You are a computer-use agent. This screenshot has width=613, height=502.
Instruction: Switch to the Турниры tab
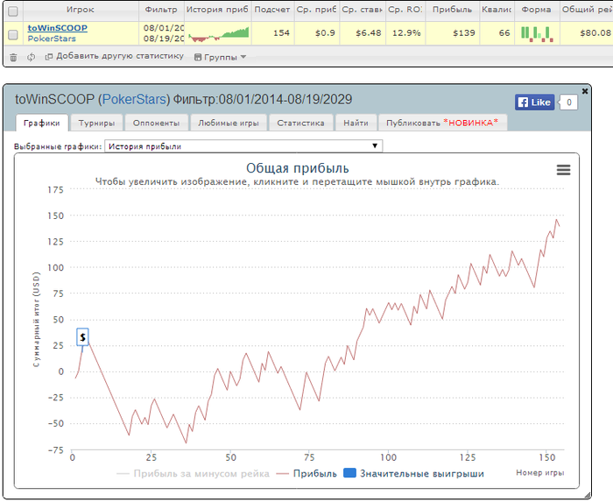tap(96, 124)
